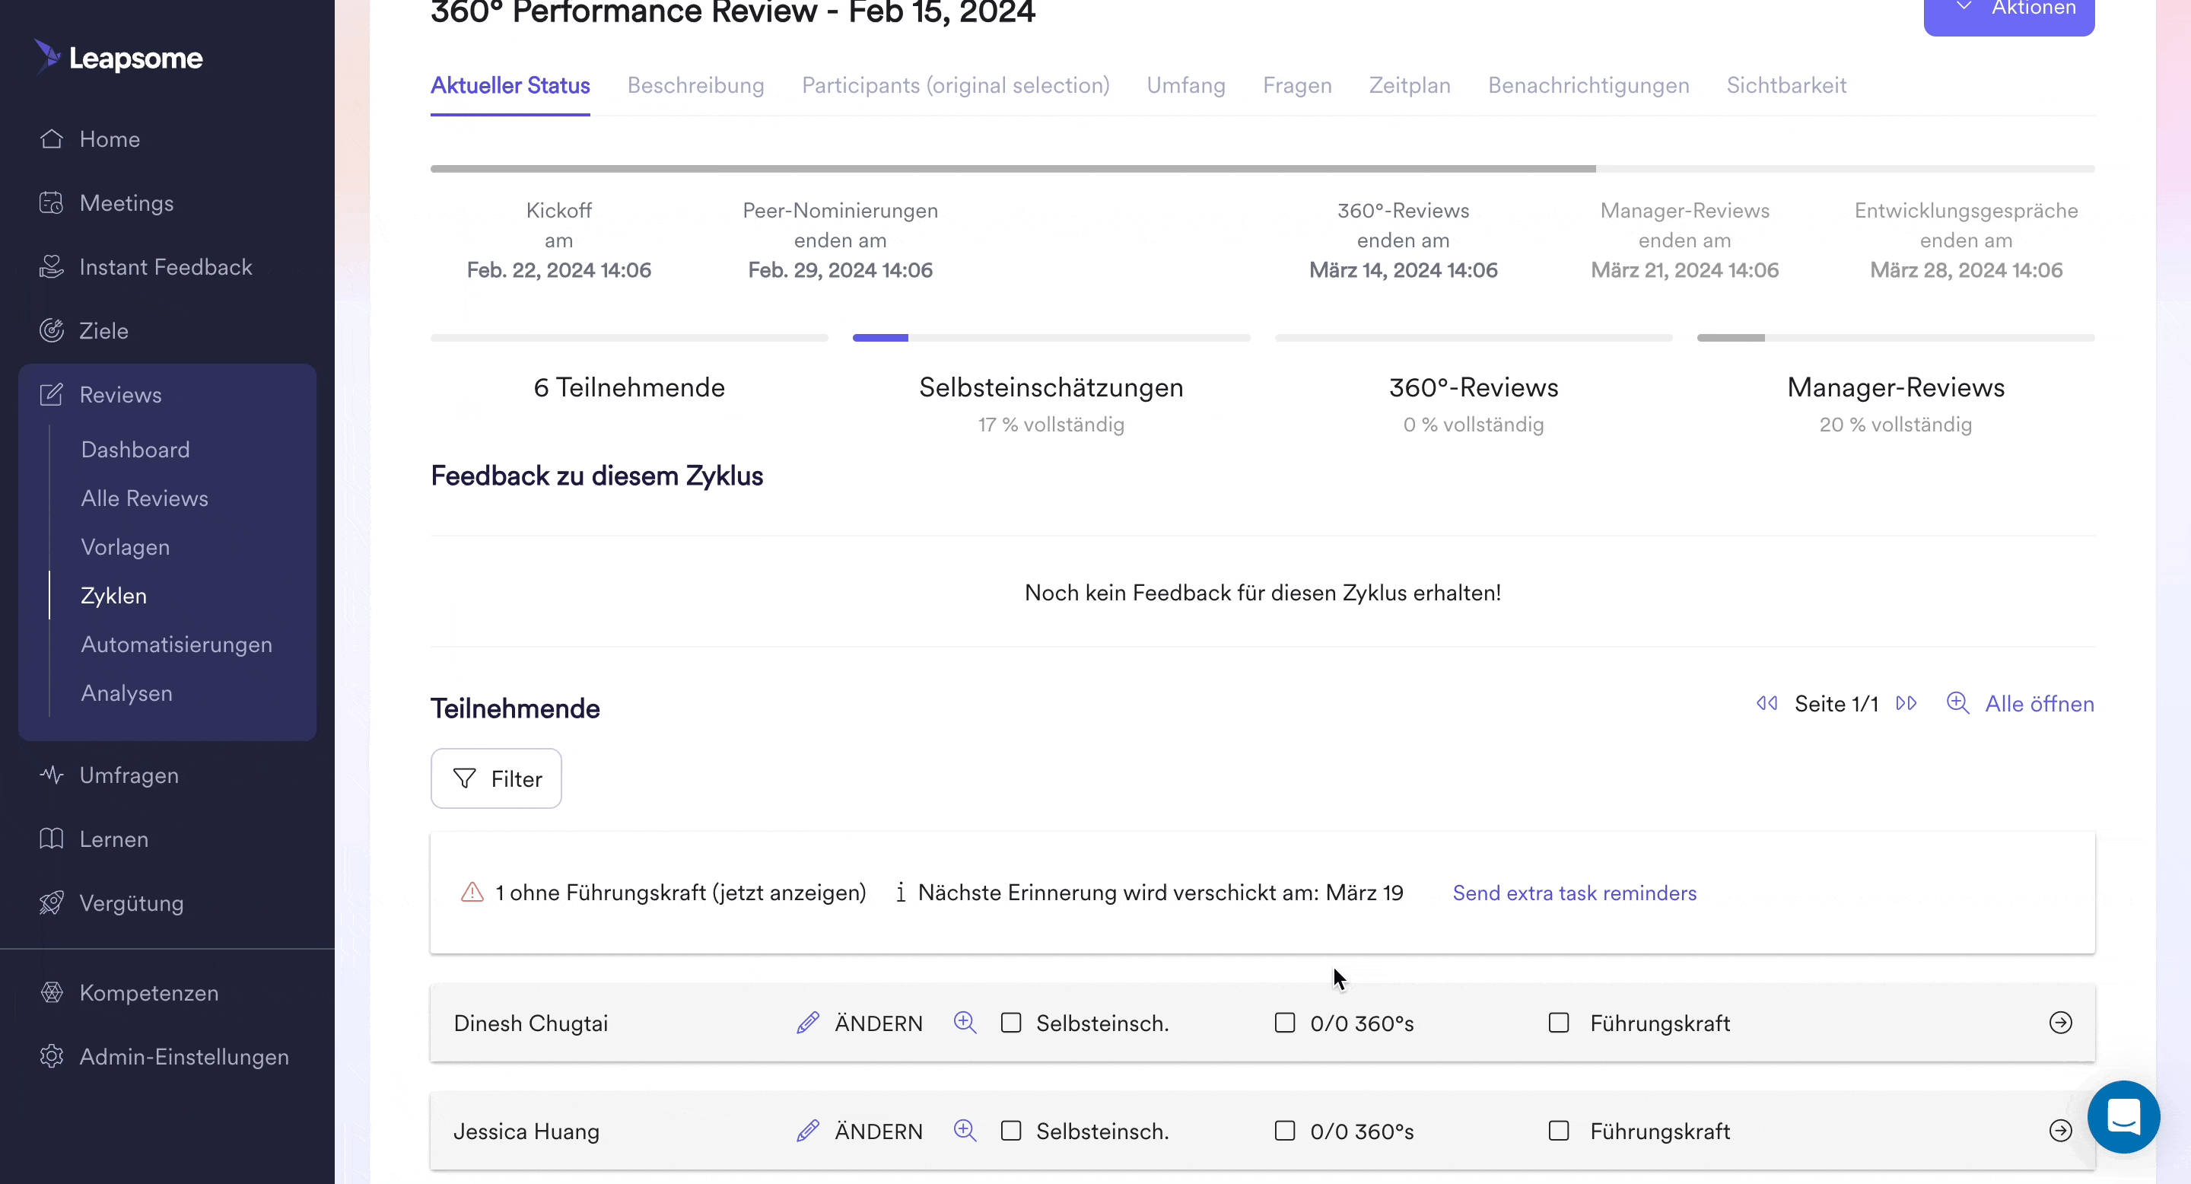
Task: Toggle Selbsteinsch. checkbox for Dinesh Chugtai
Action: coord(1010,1023)
